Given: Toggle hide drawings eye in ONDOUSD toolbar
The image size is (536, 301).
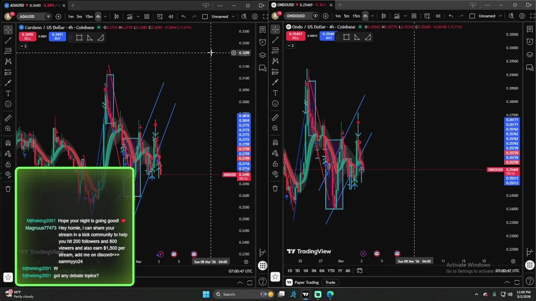Looking at the screenshot, I should click(275, 173).
